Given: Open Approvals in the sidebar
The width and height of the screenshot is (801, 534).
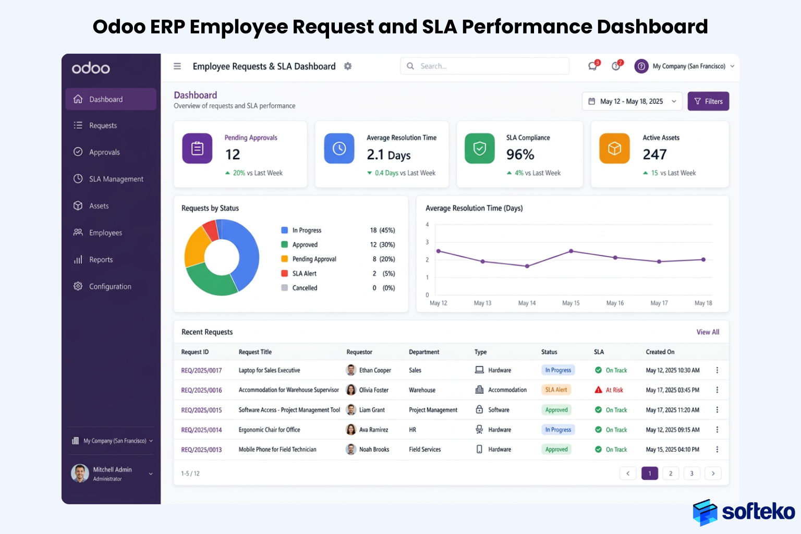Looking at the screenshot, I should coord(111,152).
